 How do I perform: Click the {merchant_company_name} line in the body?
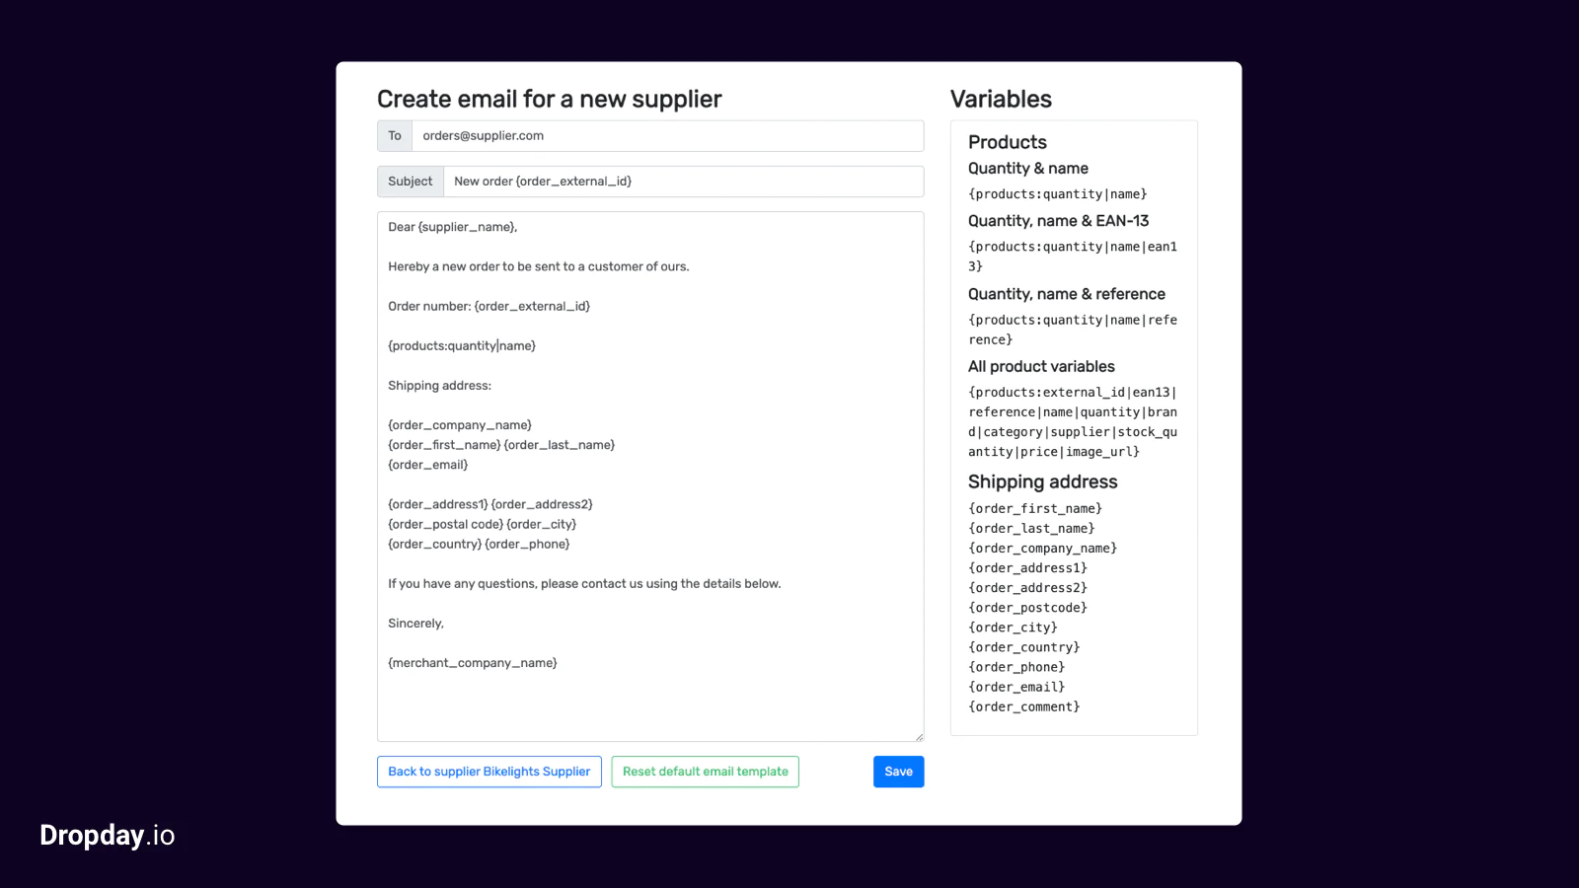(x=473, y=663)
